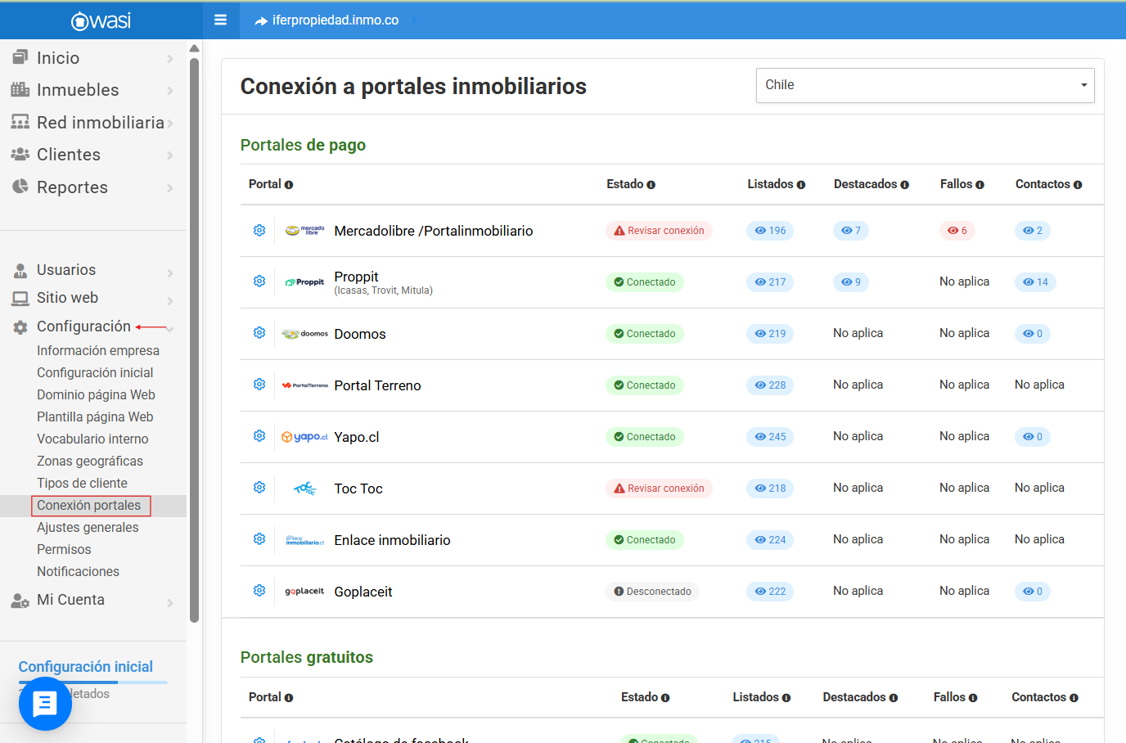This screenshot has height=743, width=1126.
Task: View 222 listados for Goplaceit
Action: [770, 592]
